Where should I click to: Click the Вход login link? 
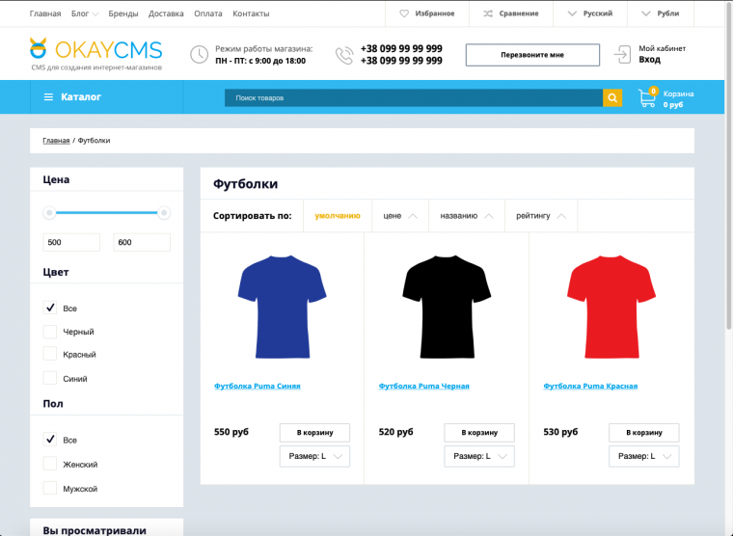[650, 60]
